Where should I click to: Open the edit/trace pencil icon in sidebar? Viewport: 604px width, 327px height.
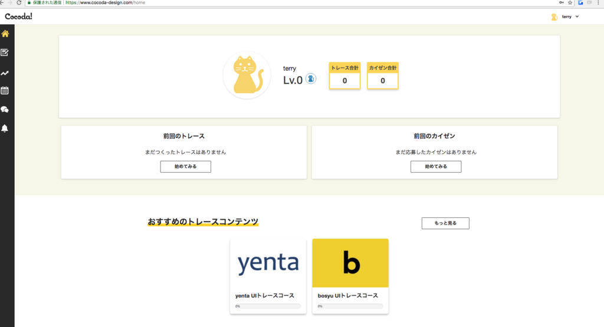[5, 52]
